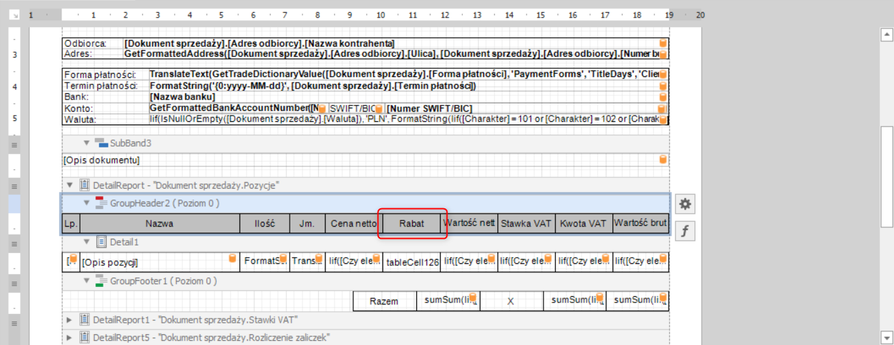Select the Rabat header cell
Screen dimensions: 894x345
(411, 224)
